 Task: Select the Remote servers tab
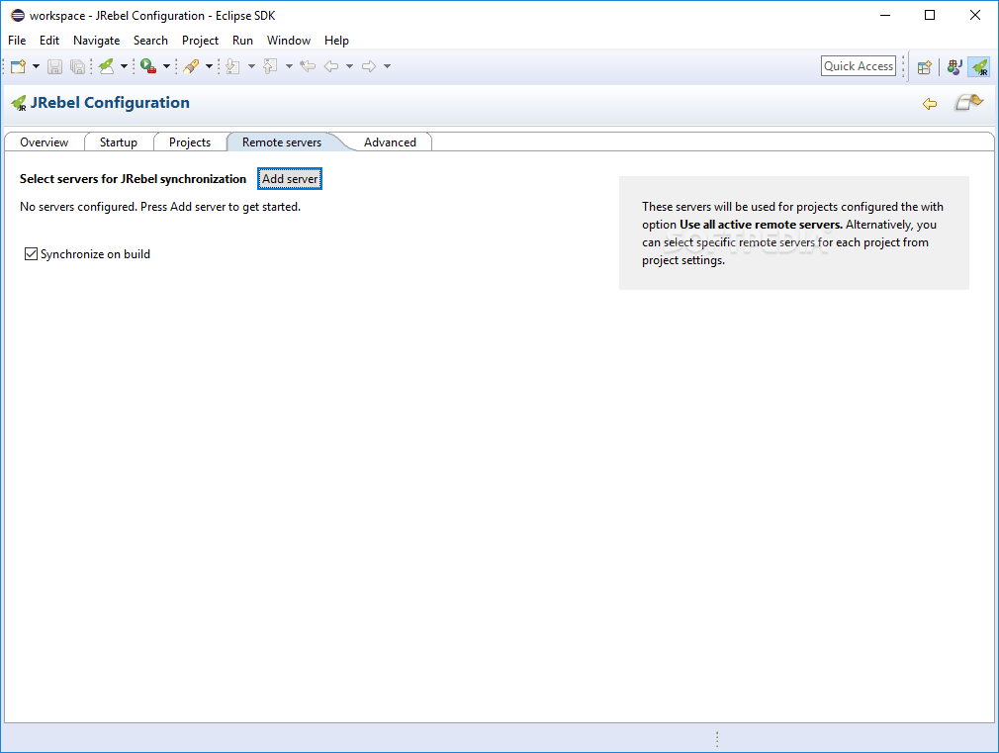tap(282, 142)
